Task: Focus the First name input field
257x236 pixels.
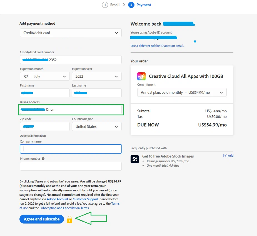Action: coord(45,93)
